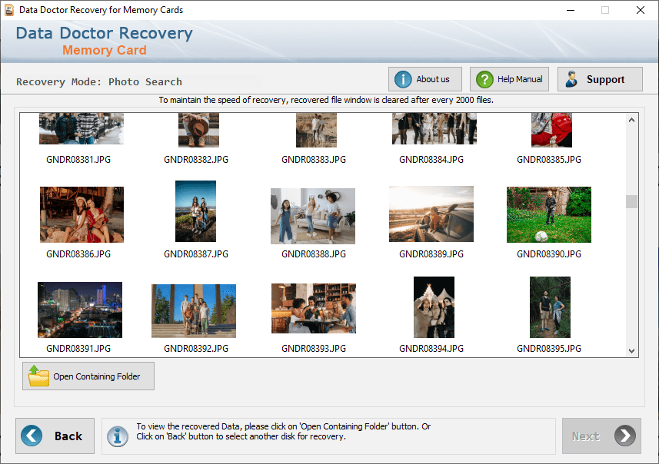Click the info icon beside the hint text
The height and width of the screenshot is (464, 659).
117,436
